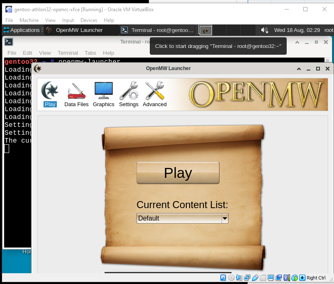
Task: Minimize the VirtualBox window
Action: coord(287,9)
